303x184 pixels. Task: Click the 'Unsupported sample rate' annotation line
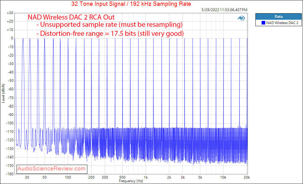[110, 25]
